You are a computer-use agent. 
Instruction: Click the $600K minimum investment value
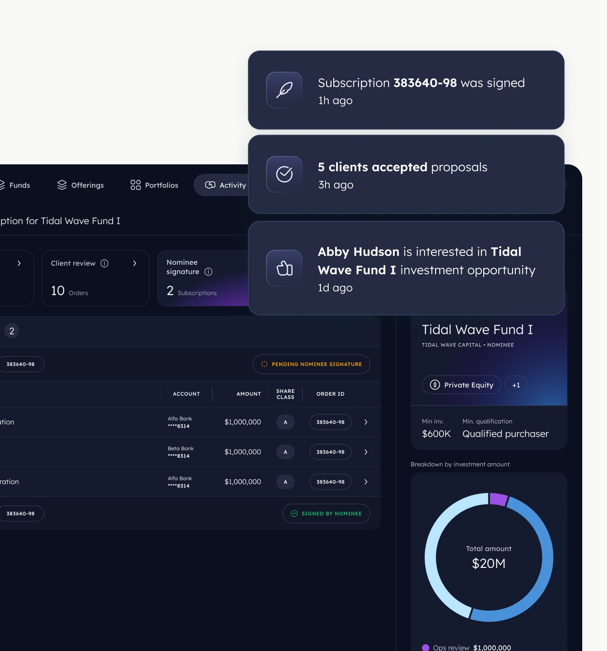coord(436,434)
